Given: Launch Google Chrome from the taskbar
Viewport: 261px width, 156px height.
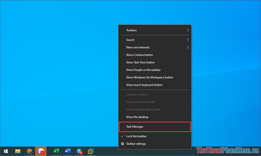Looking at the screenshot, I should [29, 151].
